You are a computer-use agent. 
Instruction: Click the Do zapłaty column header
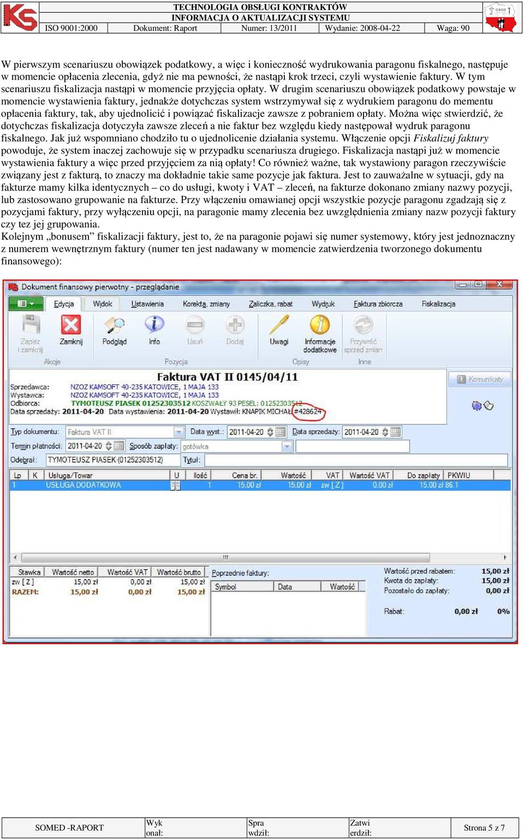click(419, 475)
